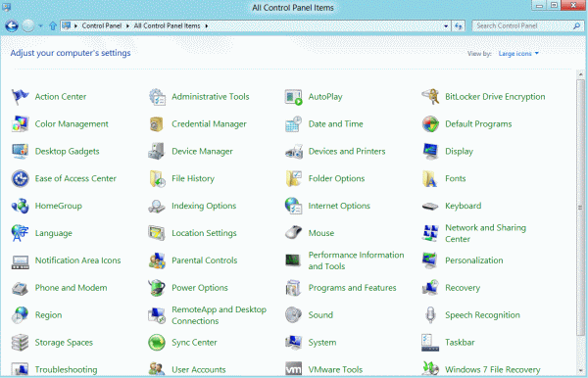Viewport: 588px width, 378px height.
Task: Open the View by Large icons dropdown
Action: [x=518, y=54]
